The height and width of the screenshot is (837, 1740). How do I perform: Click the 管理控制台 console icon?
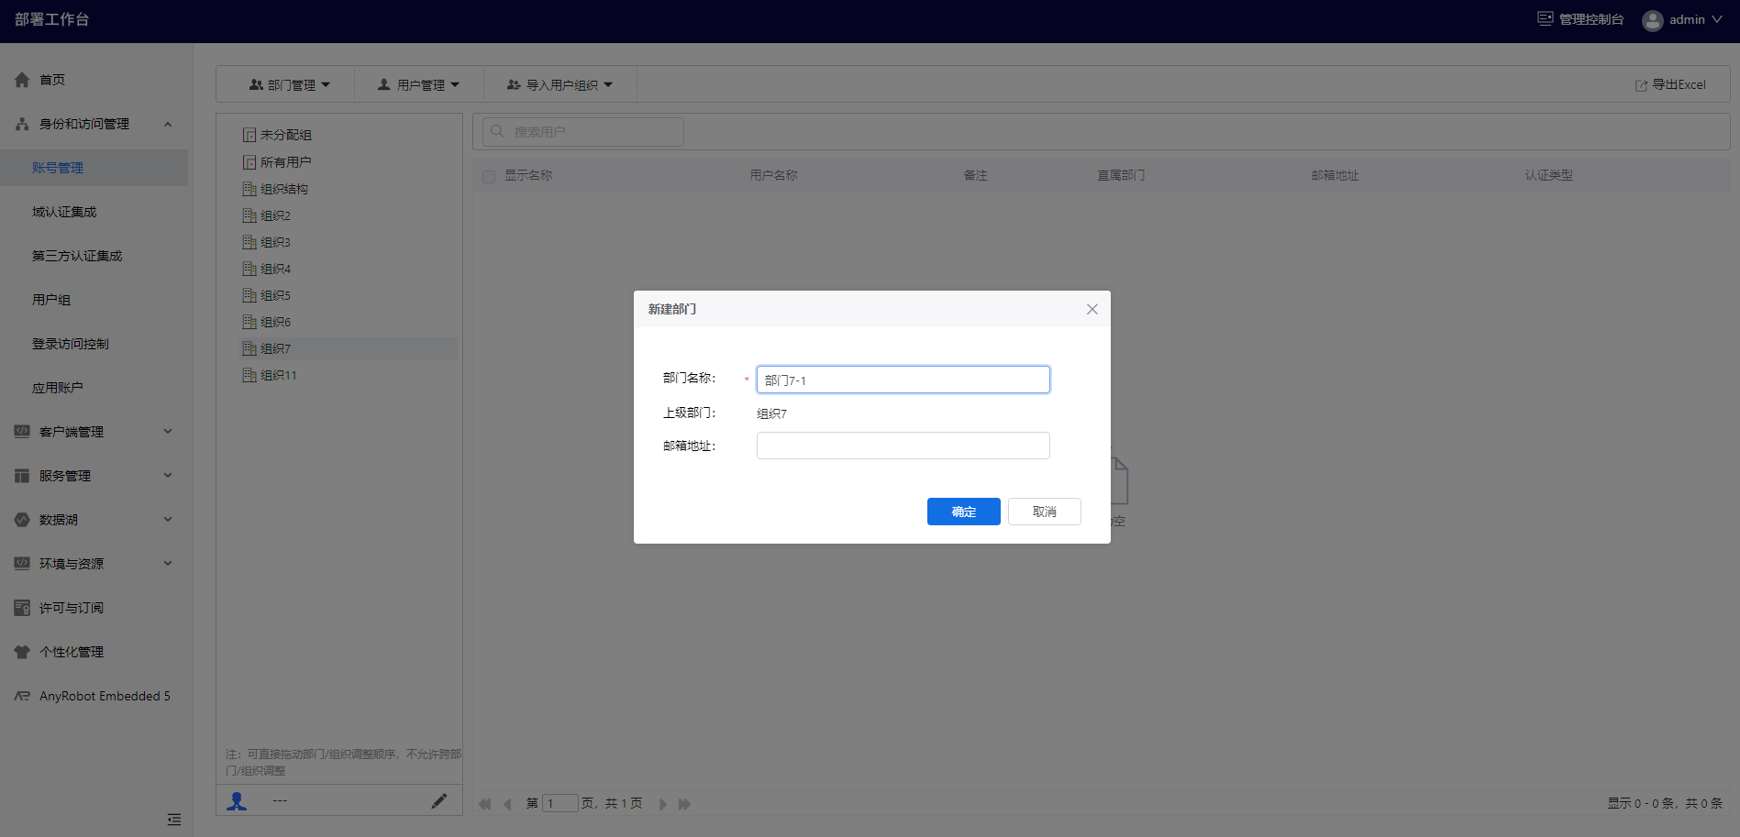click(x=1546, y=18)
